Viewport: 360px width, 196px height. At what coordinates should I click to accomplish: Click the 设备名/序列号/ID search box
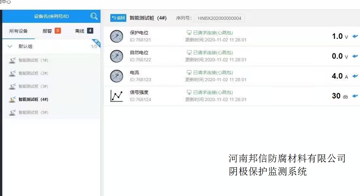coord(51,16)
